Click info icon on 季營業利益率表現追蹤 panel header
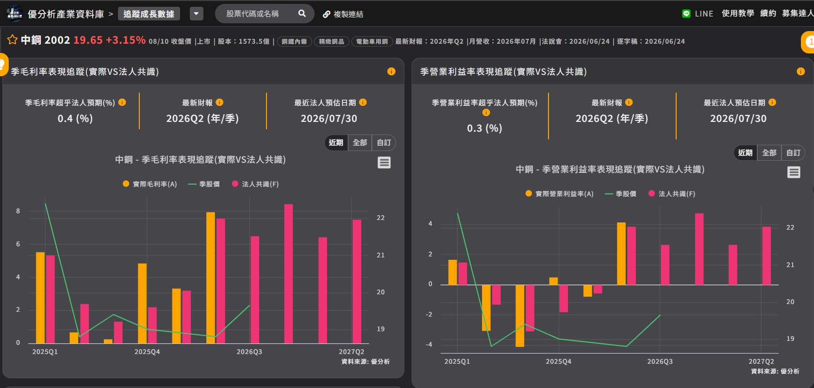 point(800,71)
